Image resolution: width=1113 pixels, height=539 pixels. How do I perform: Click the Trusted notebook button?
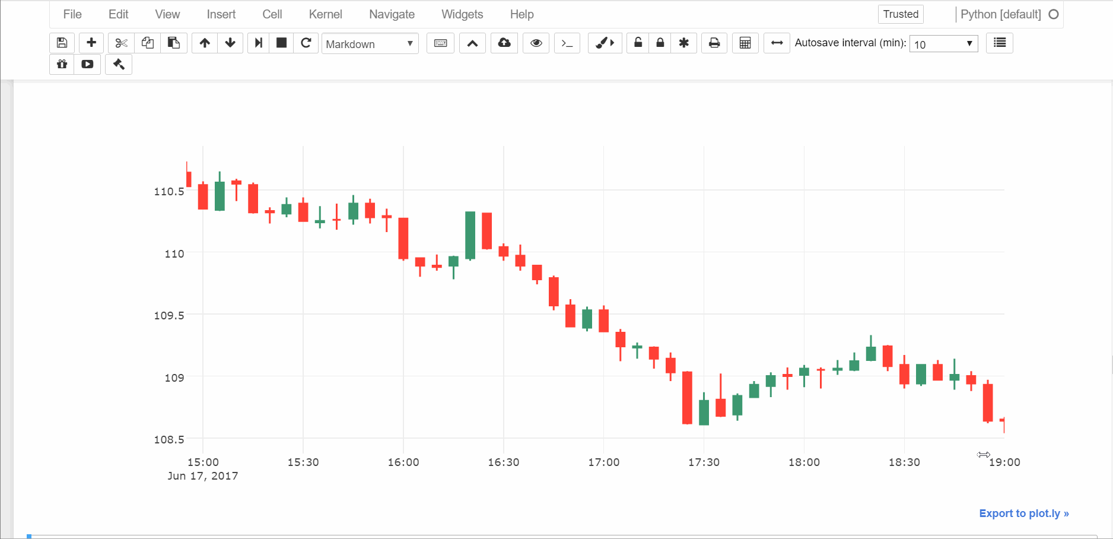(901, 14)
